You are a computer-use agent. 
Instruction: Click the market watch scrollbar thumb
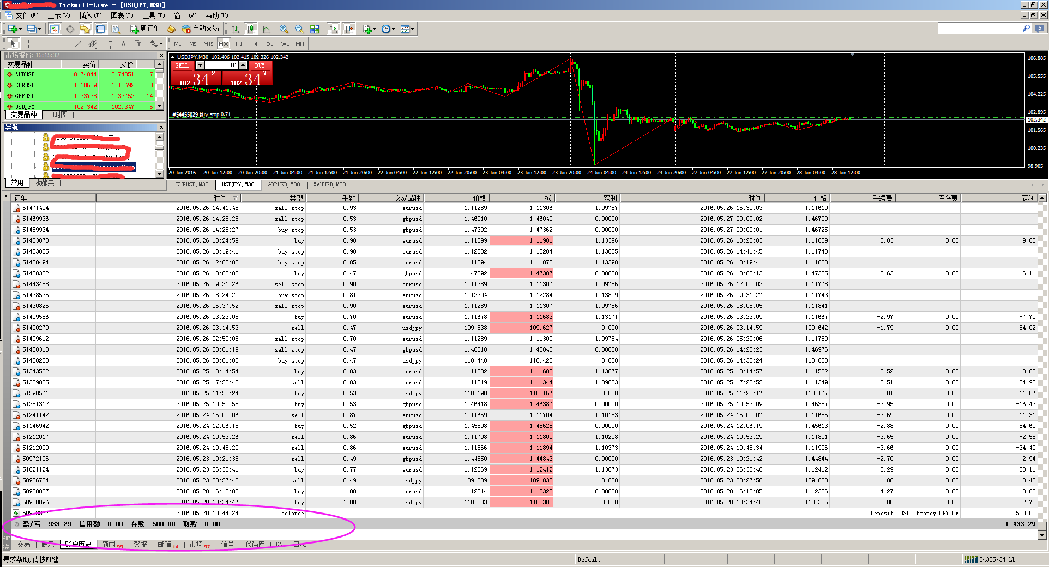[x=160, y=70]
